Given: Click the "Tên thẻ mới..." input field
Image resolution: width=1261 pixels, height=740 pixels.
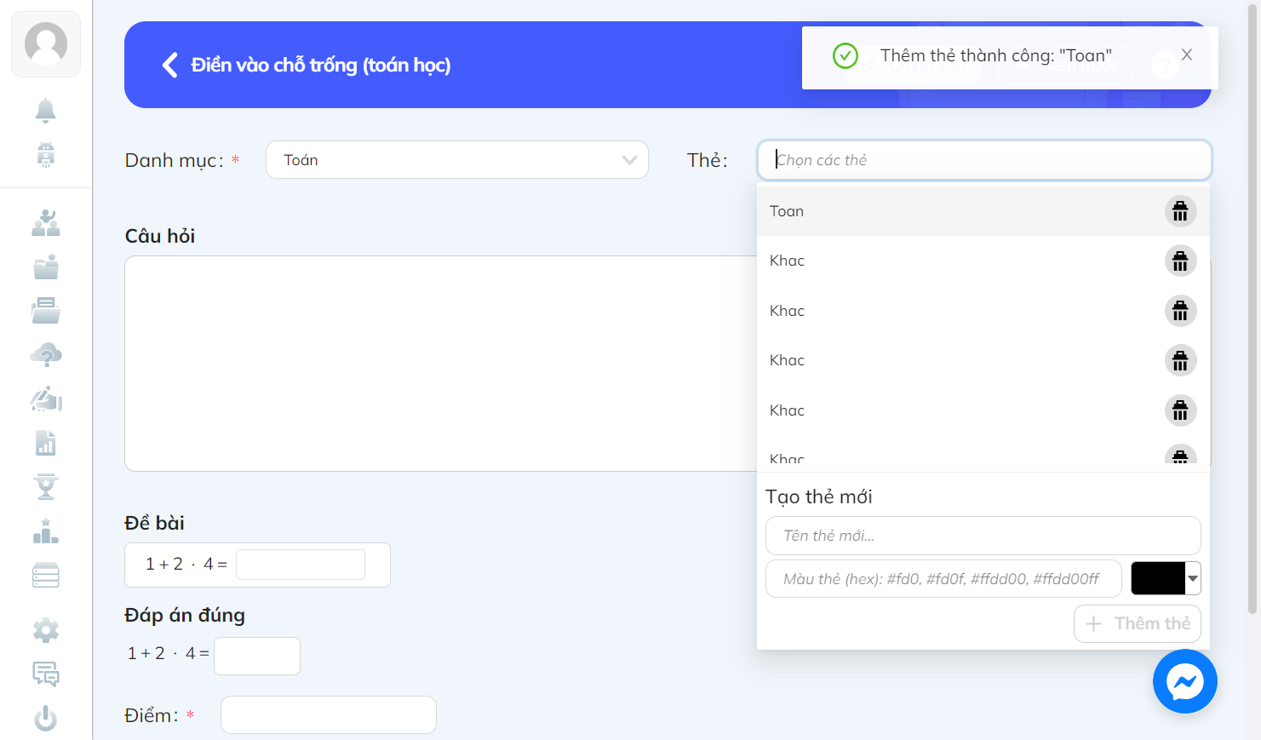Looking at the screenshot, I should [983, 536].
